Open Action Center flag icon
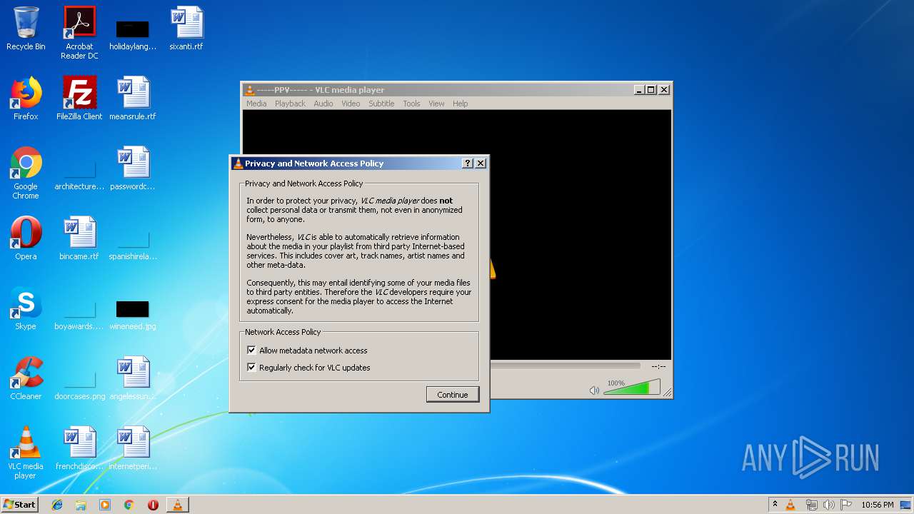 coord(846,505)
